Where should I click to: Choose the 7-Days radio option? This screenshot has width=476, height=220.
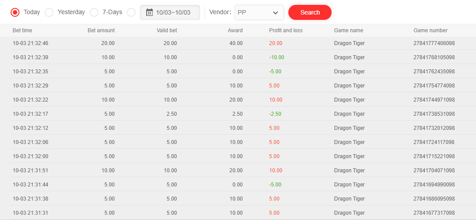pyautogui.click(x=94, y=12)
